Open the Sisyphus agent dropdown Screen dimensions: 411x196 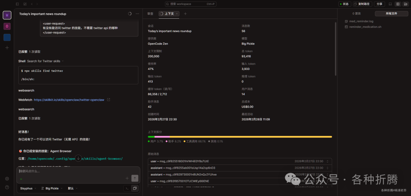[x=28, y=188]
